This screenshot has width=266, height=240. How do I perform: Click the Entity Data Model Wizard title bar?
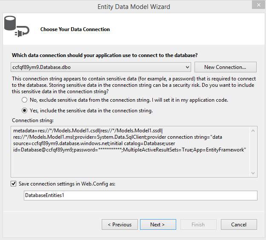coord(134,7)
